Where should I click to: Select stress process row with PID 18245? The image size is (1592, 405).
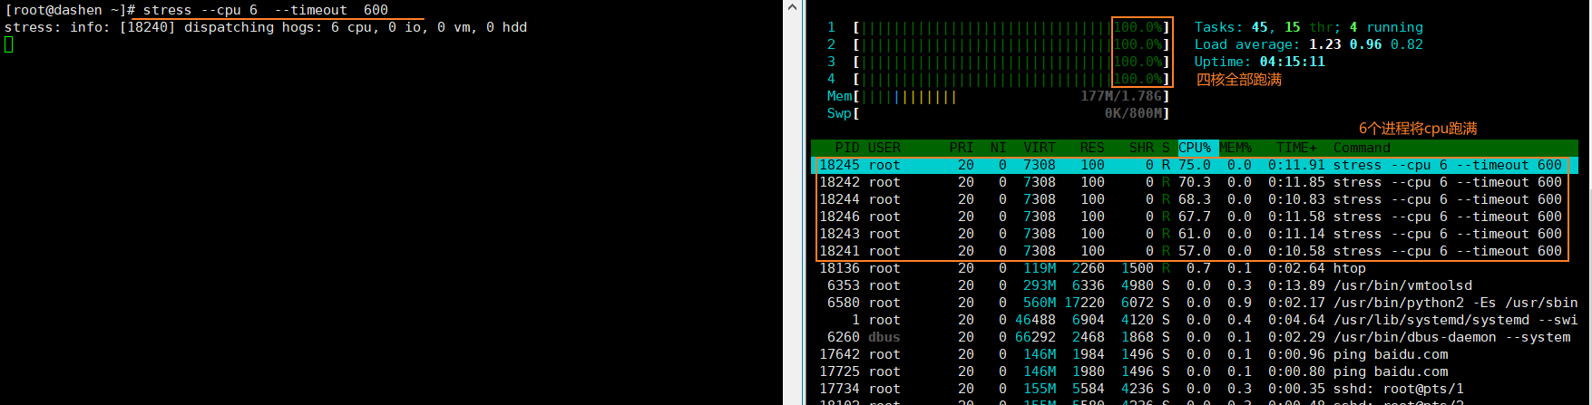[1195, 165]
